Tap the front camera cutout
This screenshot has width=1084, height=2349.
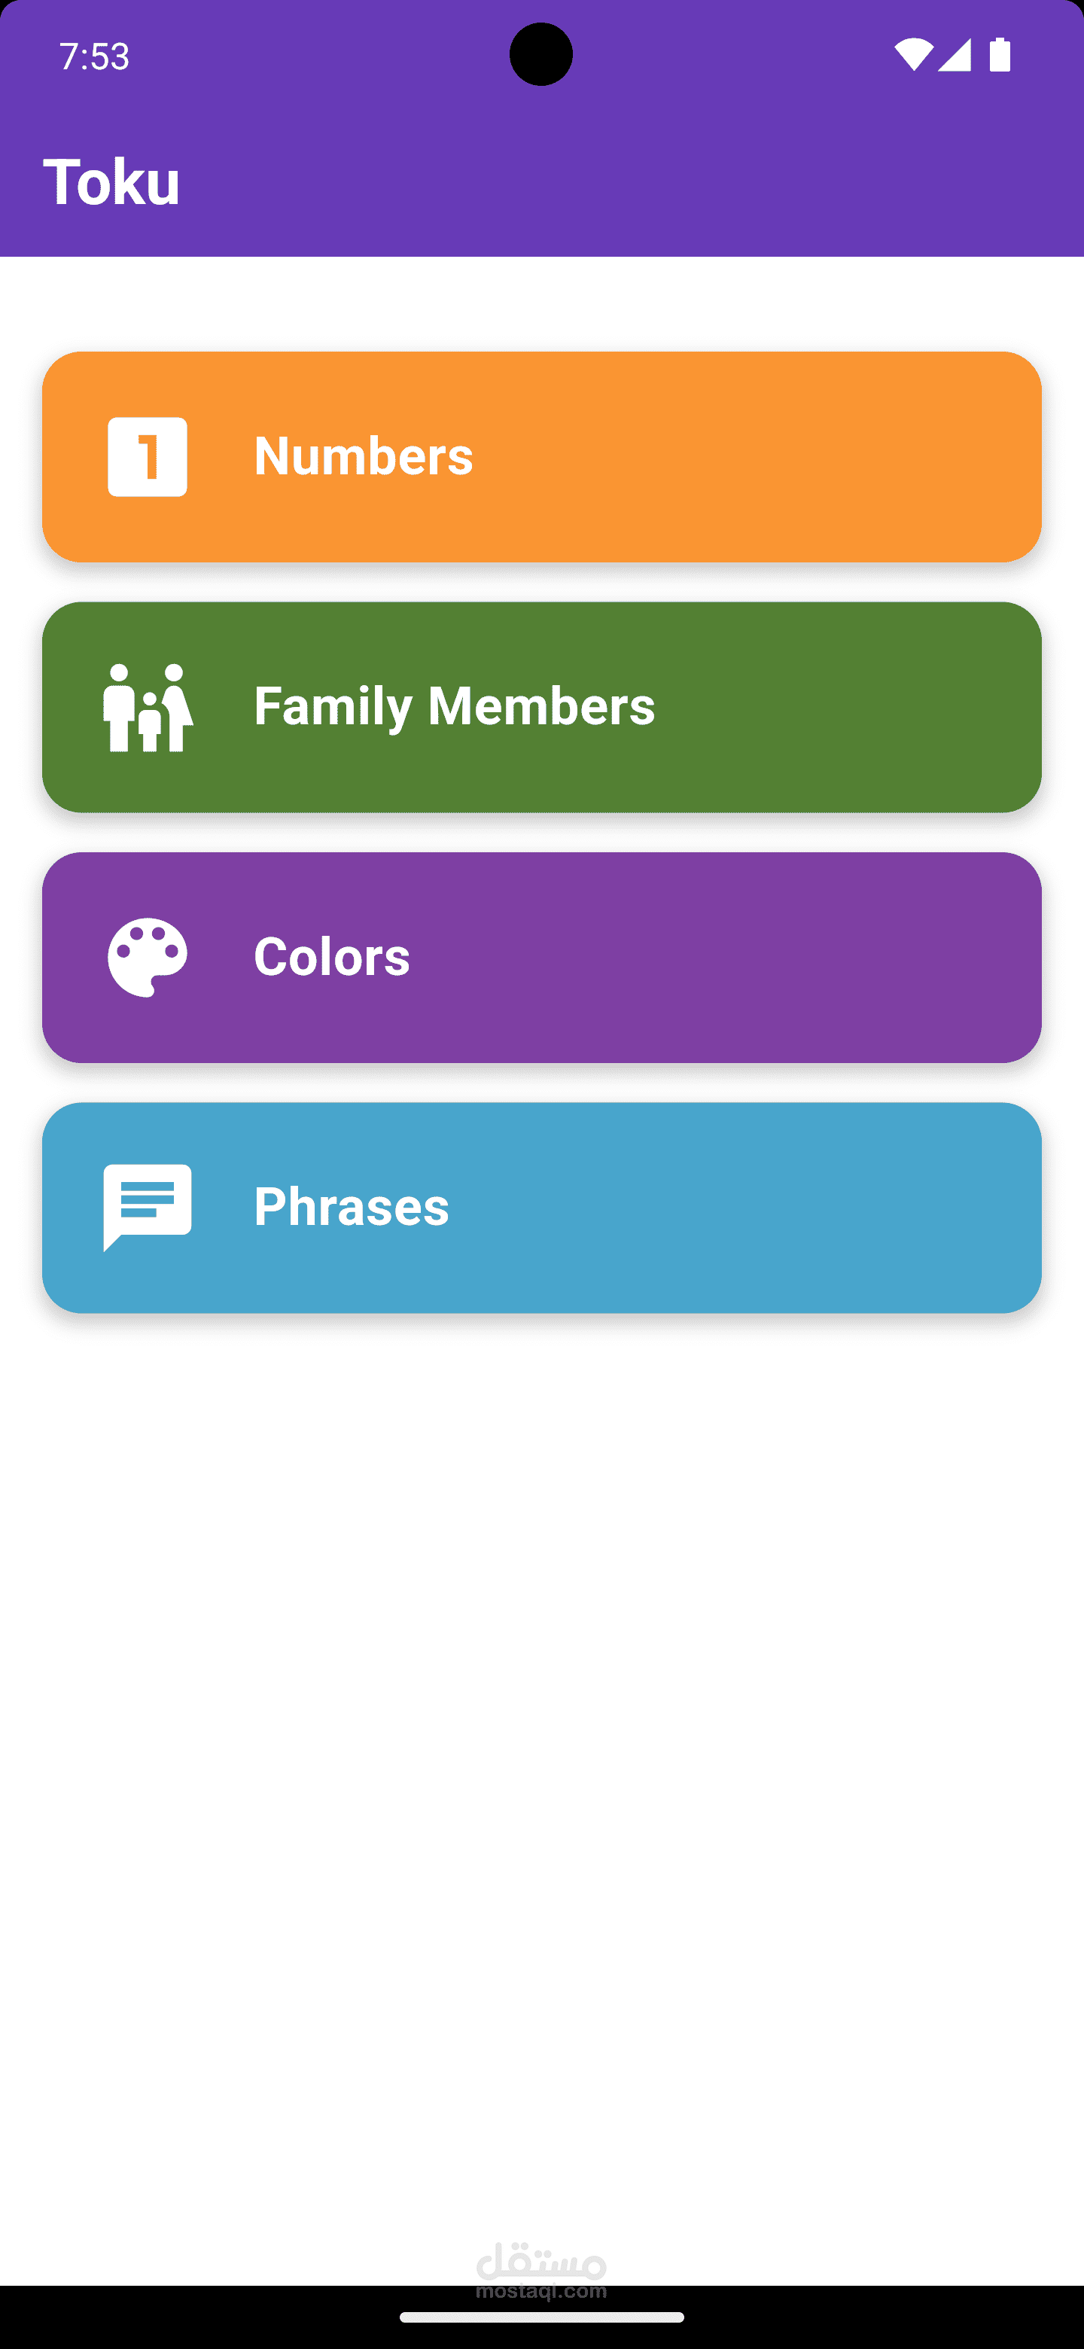(541, 55)
